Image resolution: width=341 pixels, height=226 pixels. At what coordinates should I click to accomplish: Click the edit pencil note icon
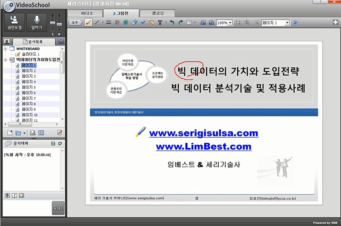[60, 133]
